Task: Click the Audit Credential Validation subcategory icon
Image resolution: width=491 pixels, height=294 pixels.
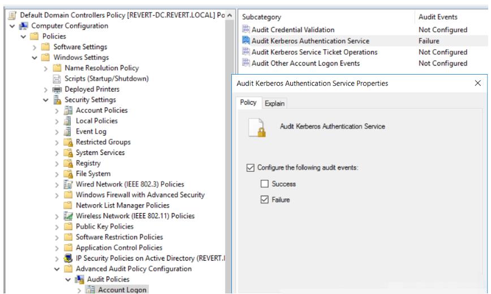Action: (x=246, y=29)
